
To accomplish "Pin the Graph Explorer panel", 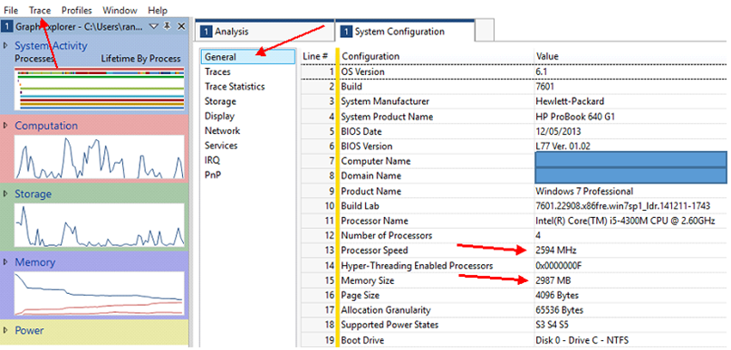I will pyautogui.click(x=168, y=26).
